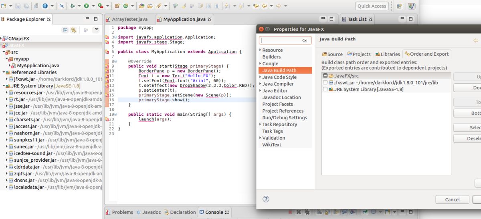Expand the Java Compiler category

pos(260,84)
